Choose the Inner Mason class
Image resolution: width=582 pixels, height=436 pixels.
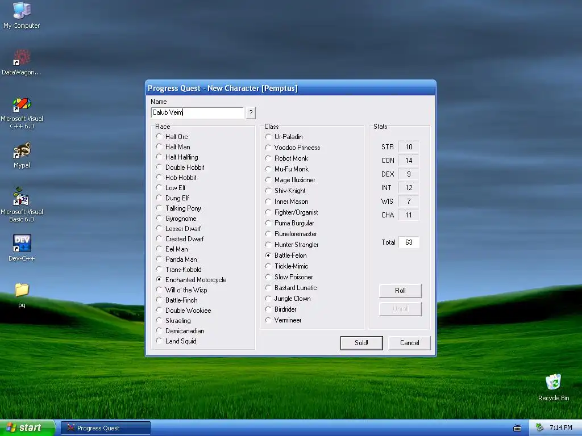[x=287, y=201]
